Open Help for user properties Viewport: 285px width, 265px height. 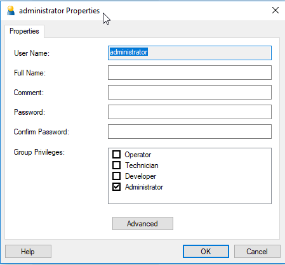28,252
